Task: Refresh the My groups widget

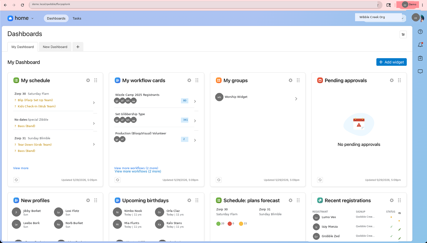Action: (x=219, y=180)
